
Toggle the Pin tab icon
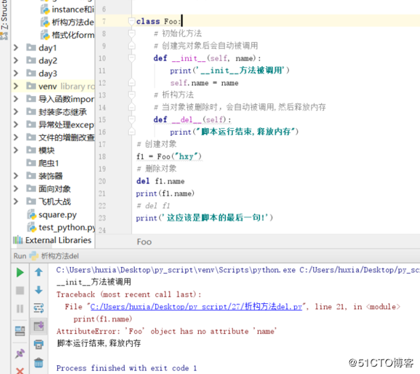pyautogui.click(x=20, y=354)
